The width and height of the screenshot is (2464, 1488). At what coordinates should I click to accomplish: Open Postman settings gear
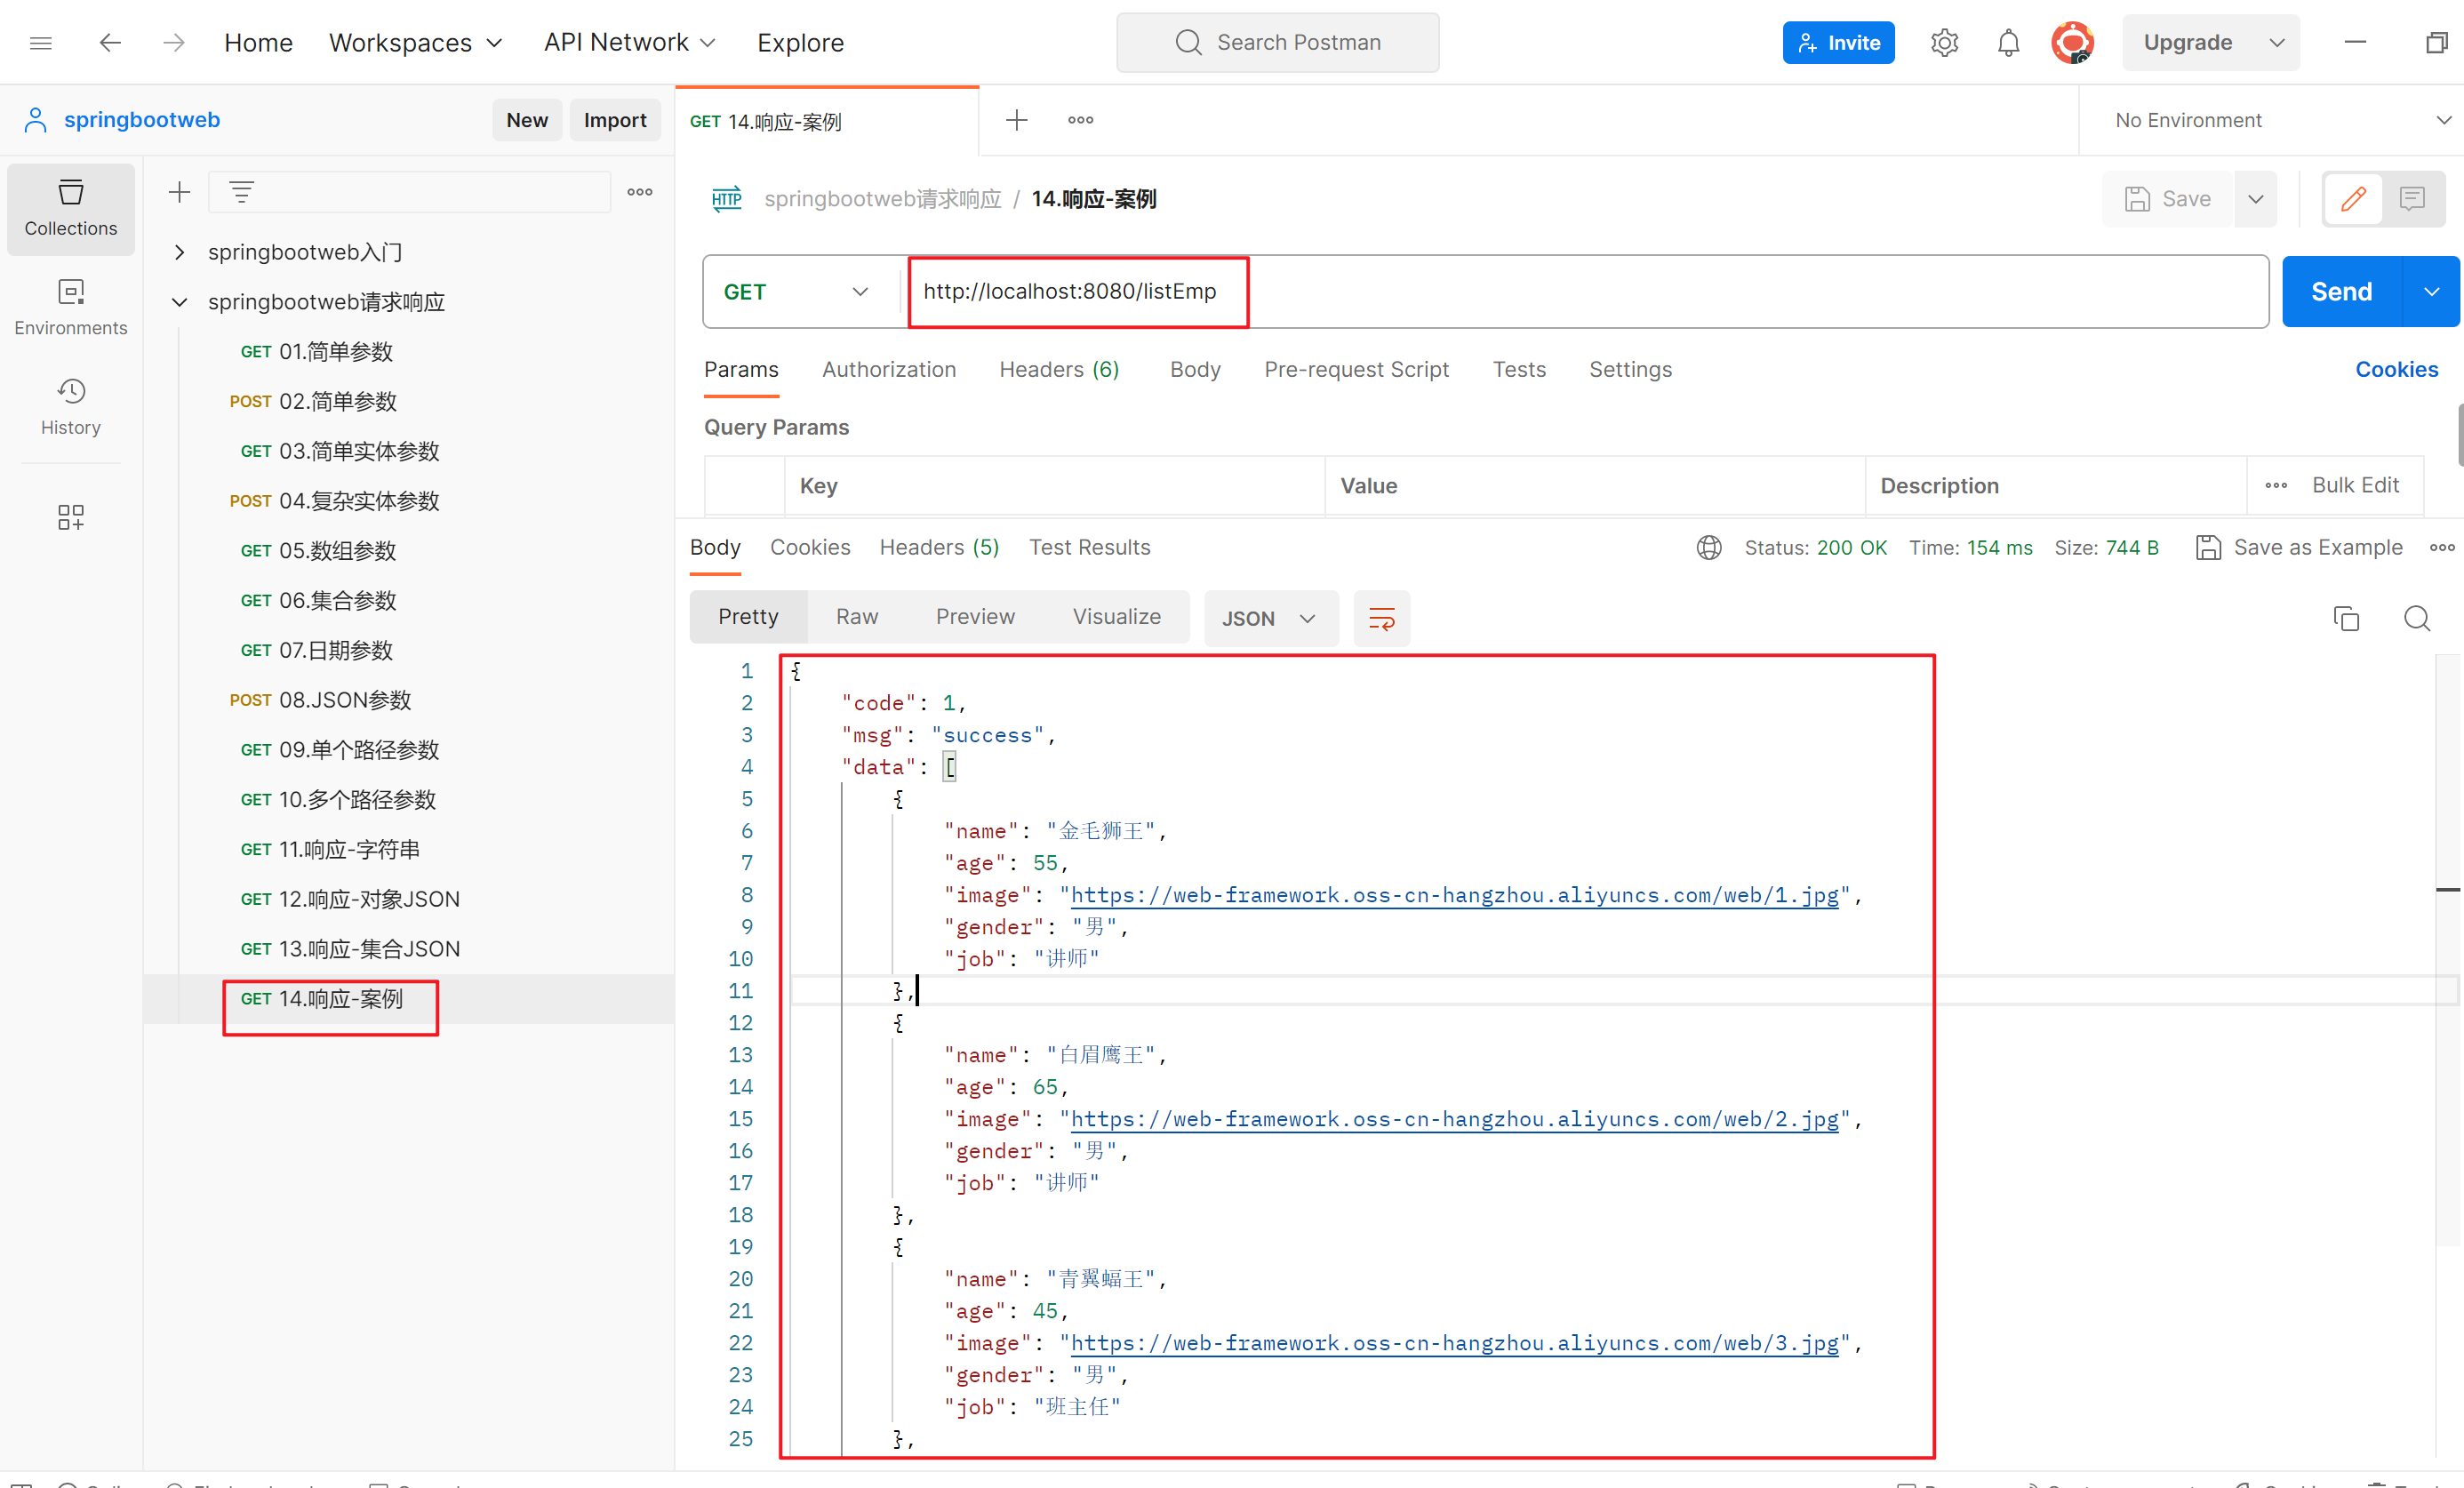coord(1944,42)
